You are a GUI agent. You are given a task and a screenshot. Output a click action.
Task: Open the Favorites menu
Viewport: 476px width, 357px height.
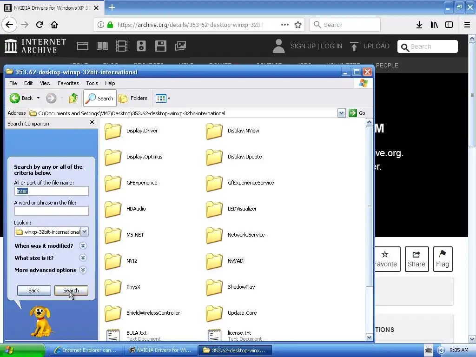coord(68,83)
